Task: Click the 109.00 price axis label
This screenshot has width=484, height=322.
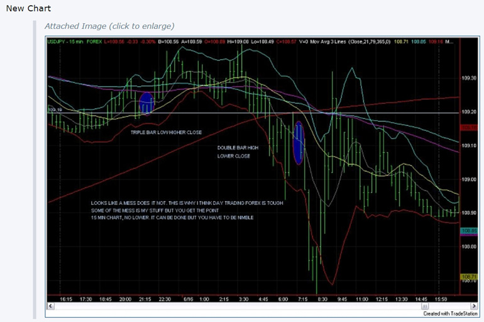Action: tap(469, 179)
